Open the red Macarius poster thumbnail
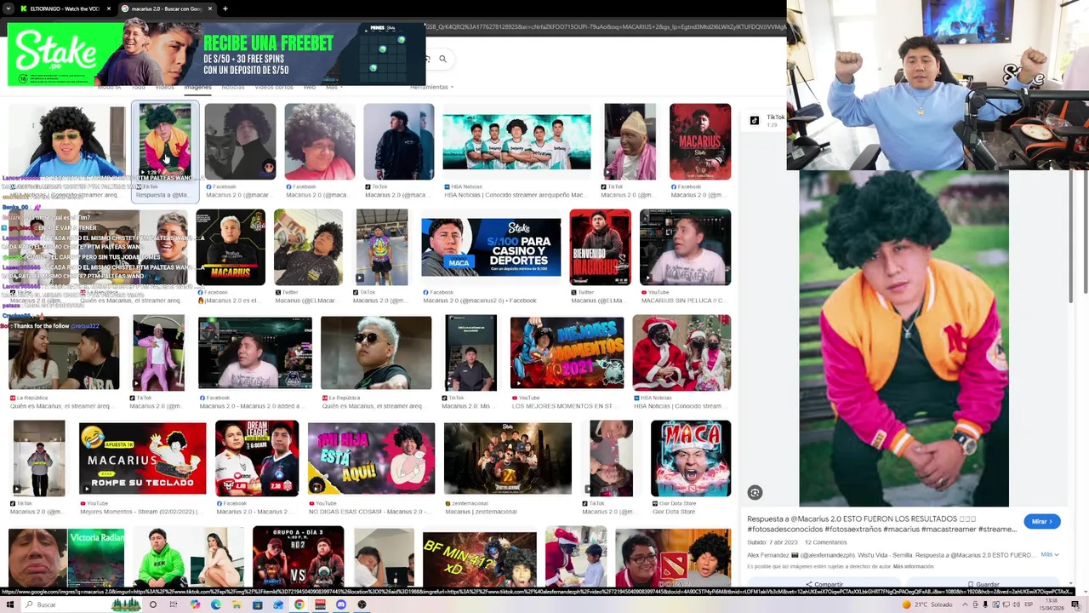 pyautogui.click(x=700, y=141)
